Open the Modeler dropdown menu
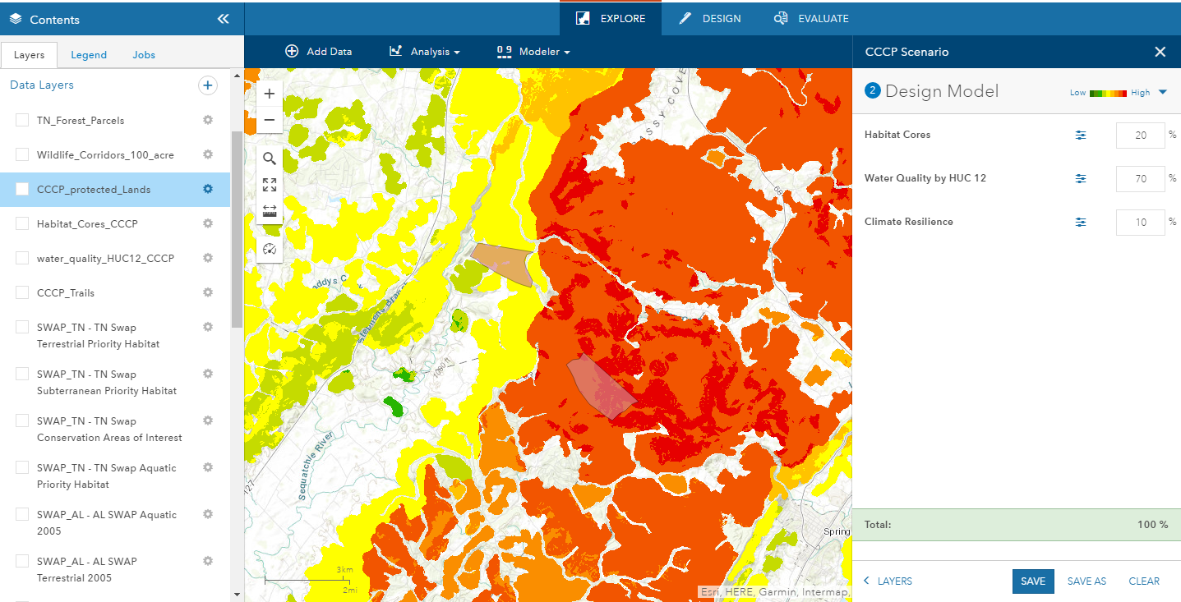This screenshot has height=602, width=1181. pos(533,52)
